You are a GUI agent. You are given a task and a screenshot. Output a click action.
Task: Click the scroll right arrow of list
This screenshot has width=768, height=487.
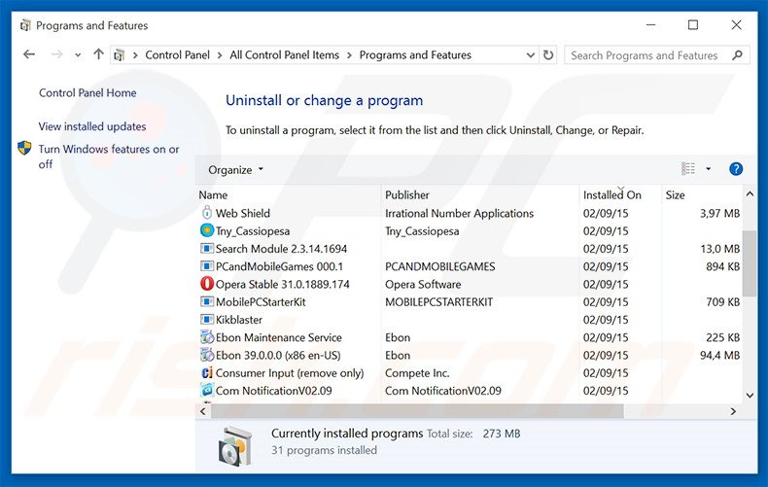pyautogui.click(x=733, y=411)
